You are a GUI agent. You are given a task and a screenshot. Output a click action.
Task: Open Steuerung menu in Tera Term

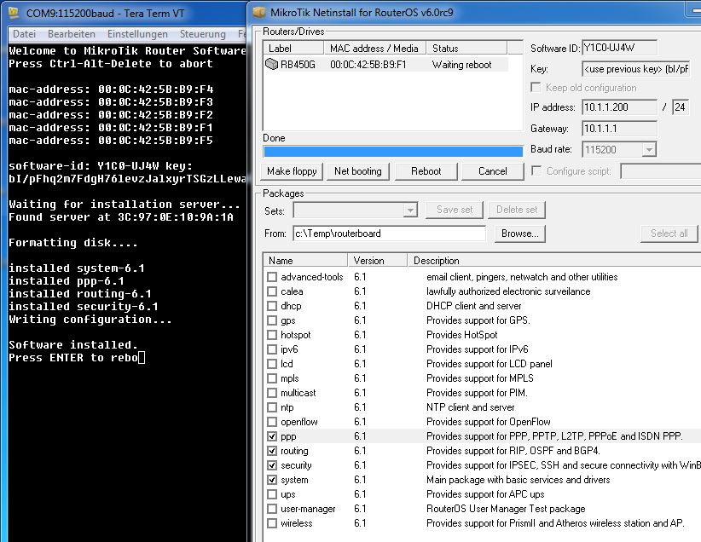[202, 34]
